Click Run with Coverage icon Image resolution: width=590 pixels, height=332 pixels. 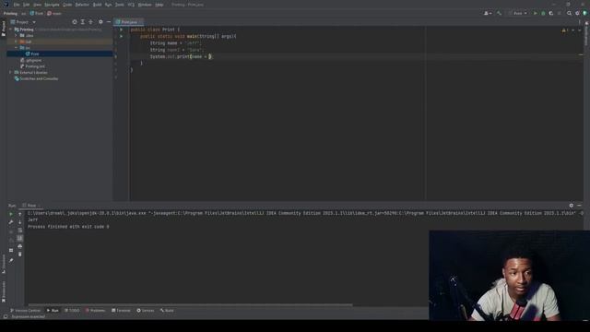(551, 13)
